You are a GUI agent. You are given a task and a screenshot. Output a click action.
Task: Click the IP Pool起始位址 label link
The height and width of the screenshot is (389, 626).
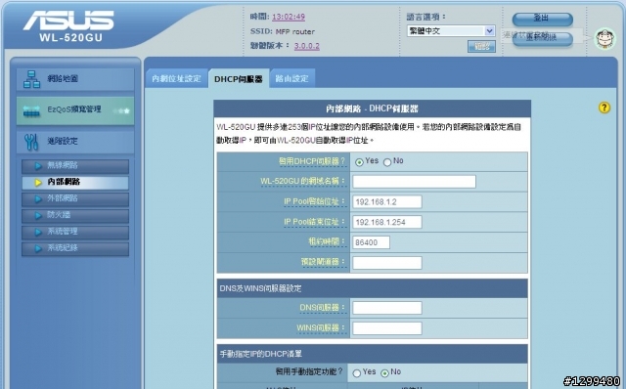(x=314, y=201)
